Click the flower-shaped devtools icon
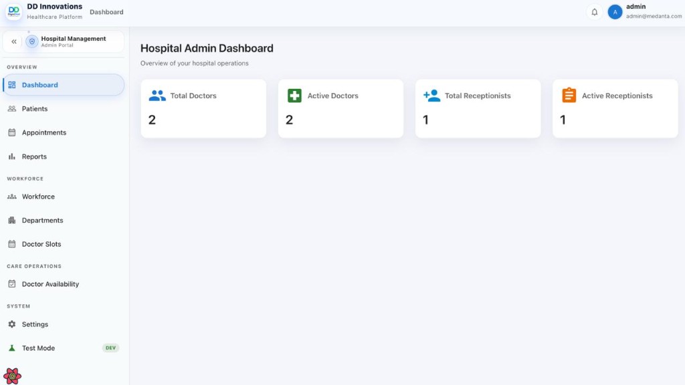Viewport: 685px width, 385px height. [12, 376]
